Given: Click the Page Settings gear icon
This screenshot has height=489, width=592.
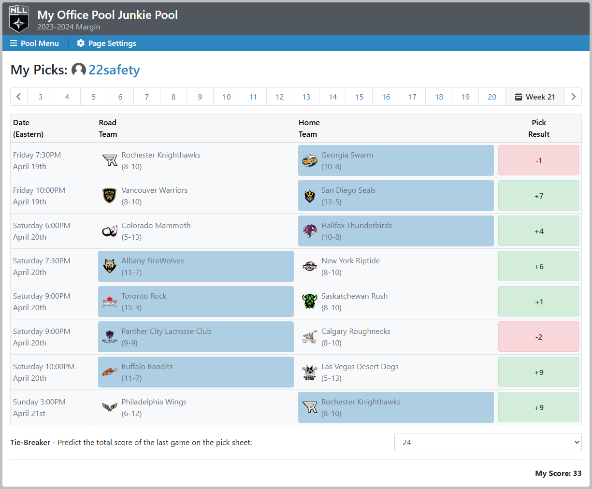Looking at the screenshot, I should click(x=81, y=43).
